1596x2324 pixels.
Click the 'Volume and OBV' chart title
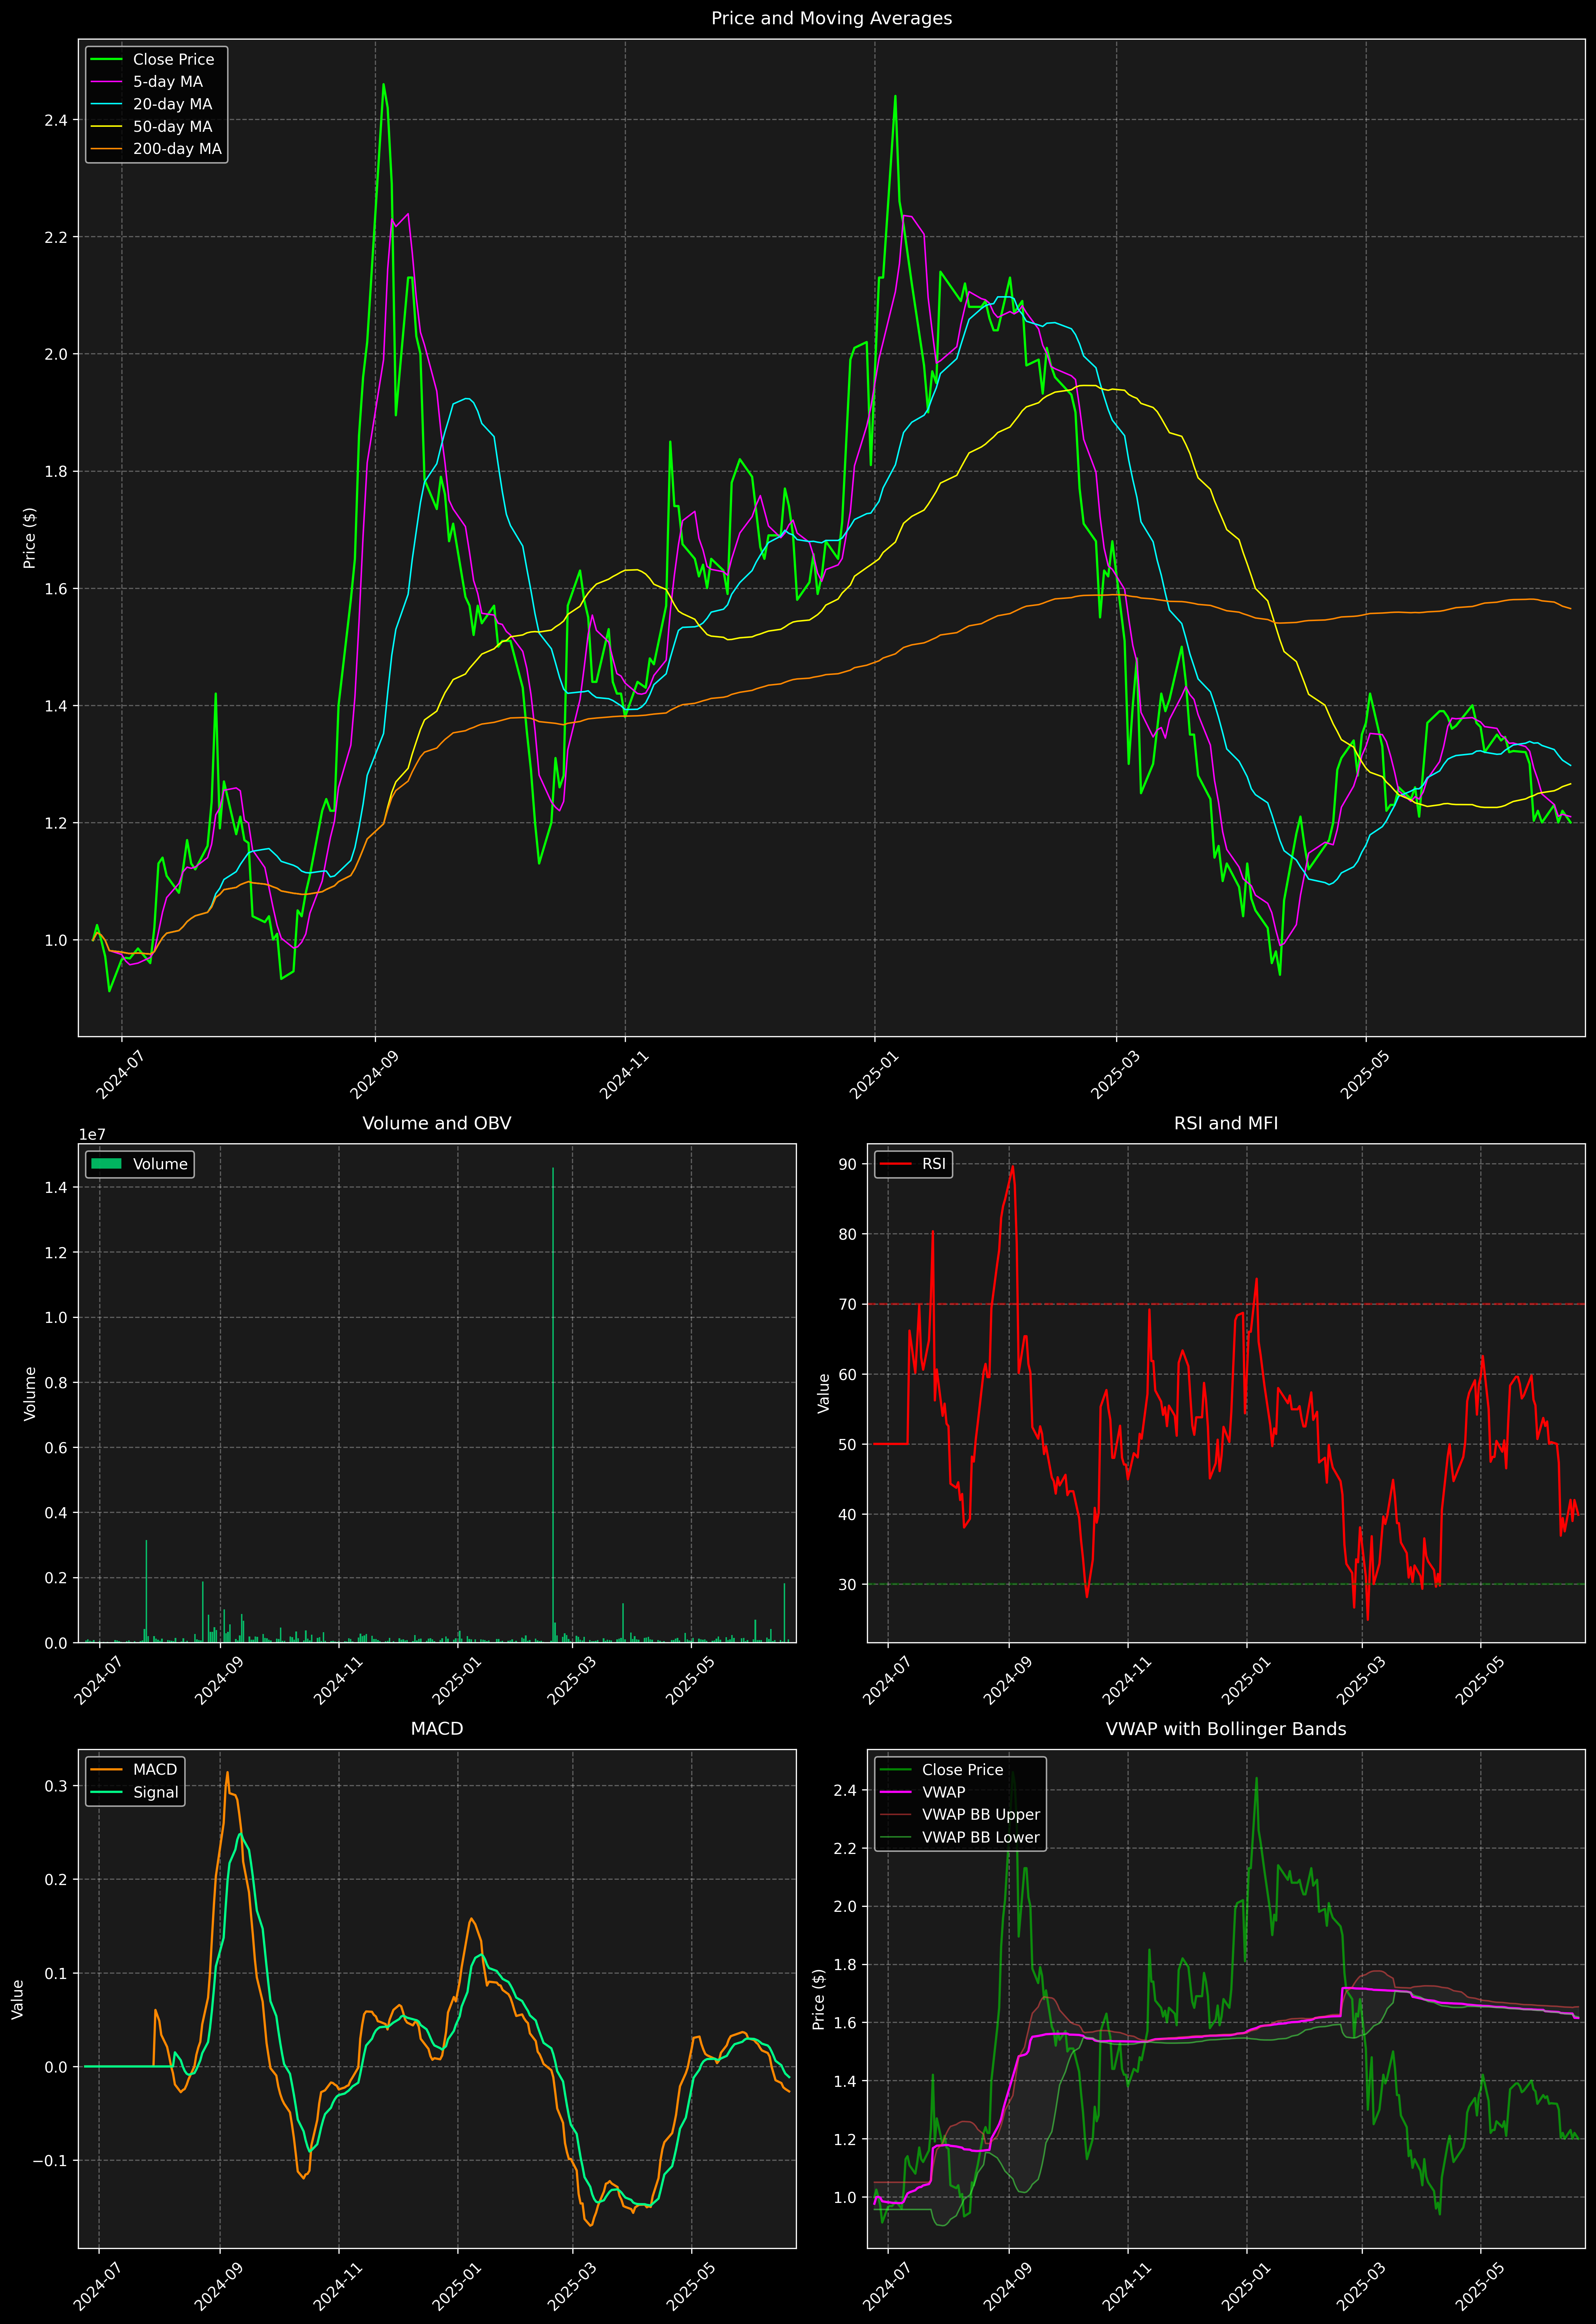(x=437, y=1123)
